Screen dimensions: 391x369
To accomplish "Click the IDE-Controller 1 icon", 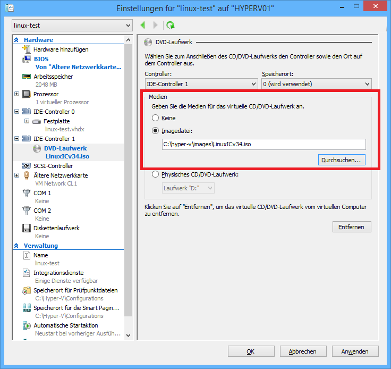I will coord(27,138).
